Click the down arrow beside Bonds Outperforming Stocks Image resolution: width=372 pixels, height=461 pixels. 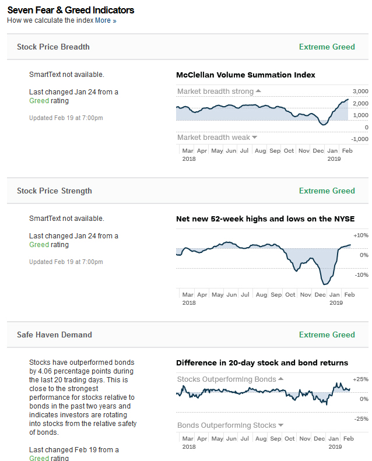tap(281, 425)
